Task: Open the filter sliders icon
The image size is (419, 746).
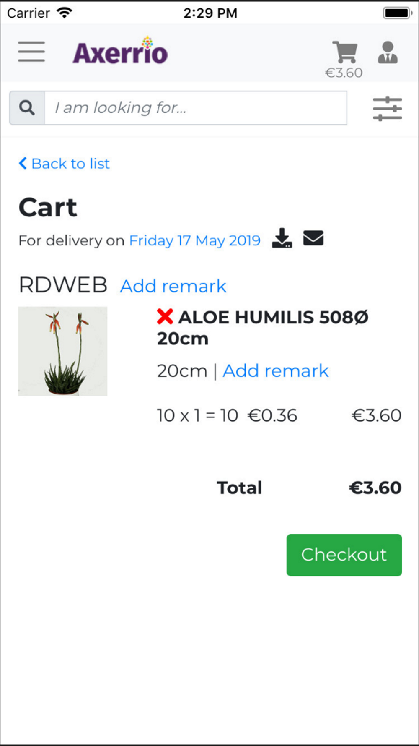Action: (x=388, y=109)
